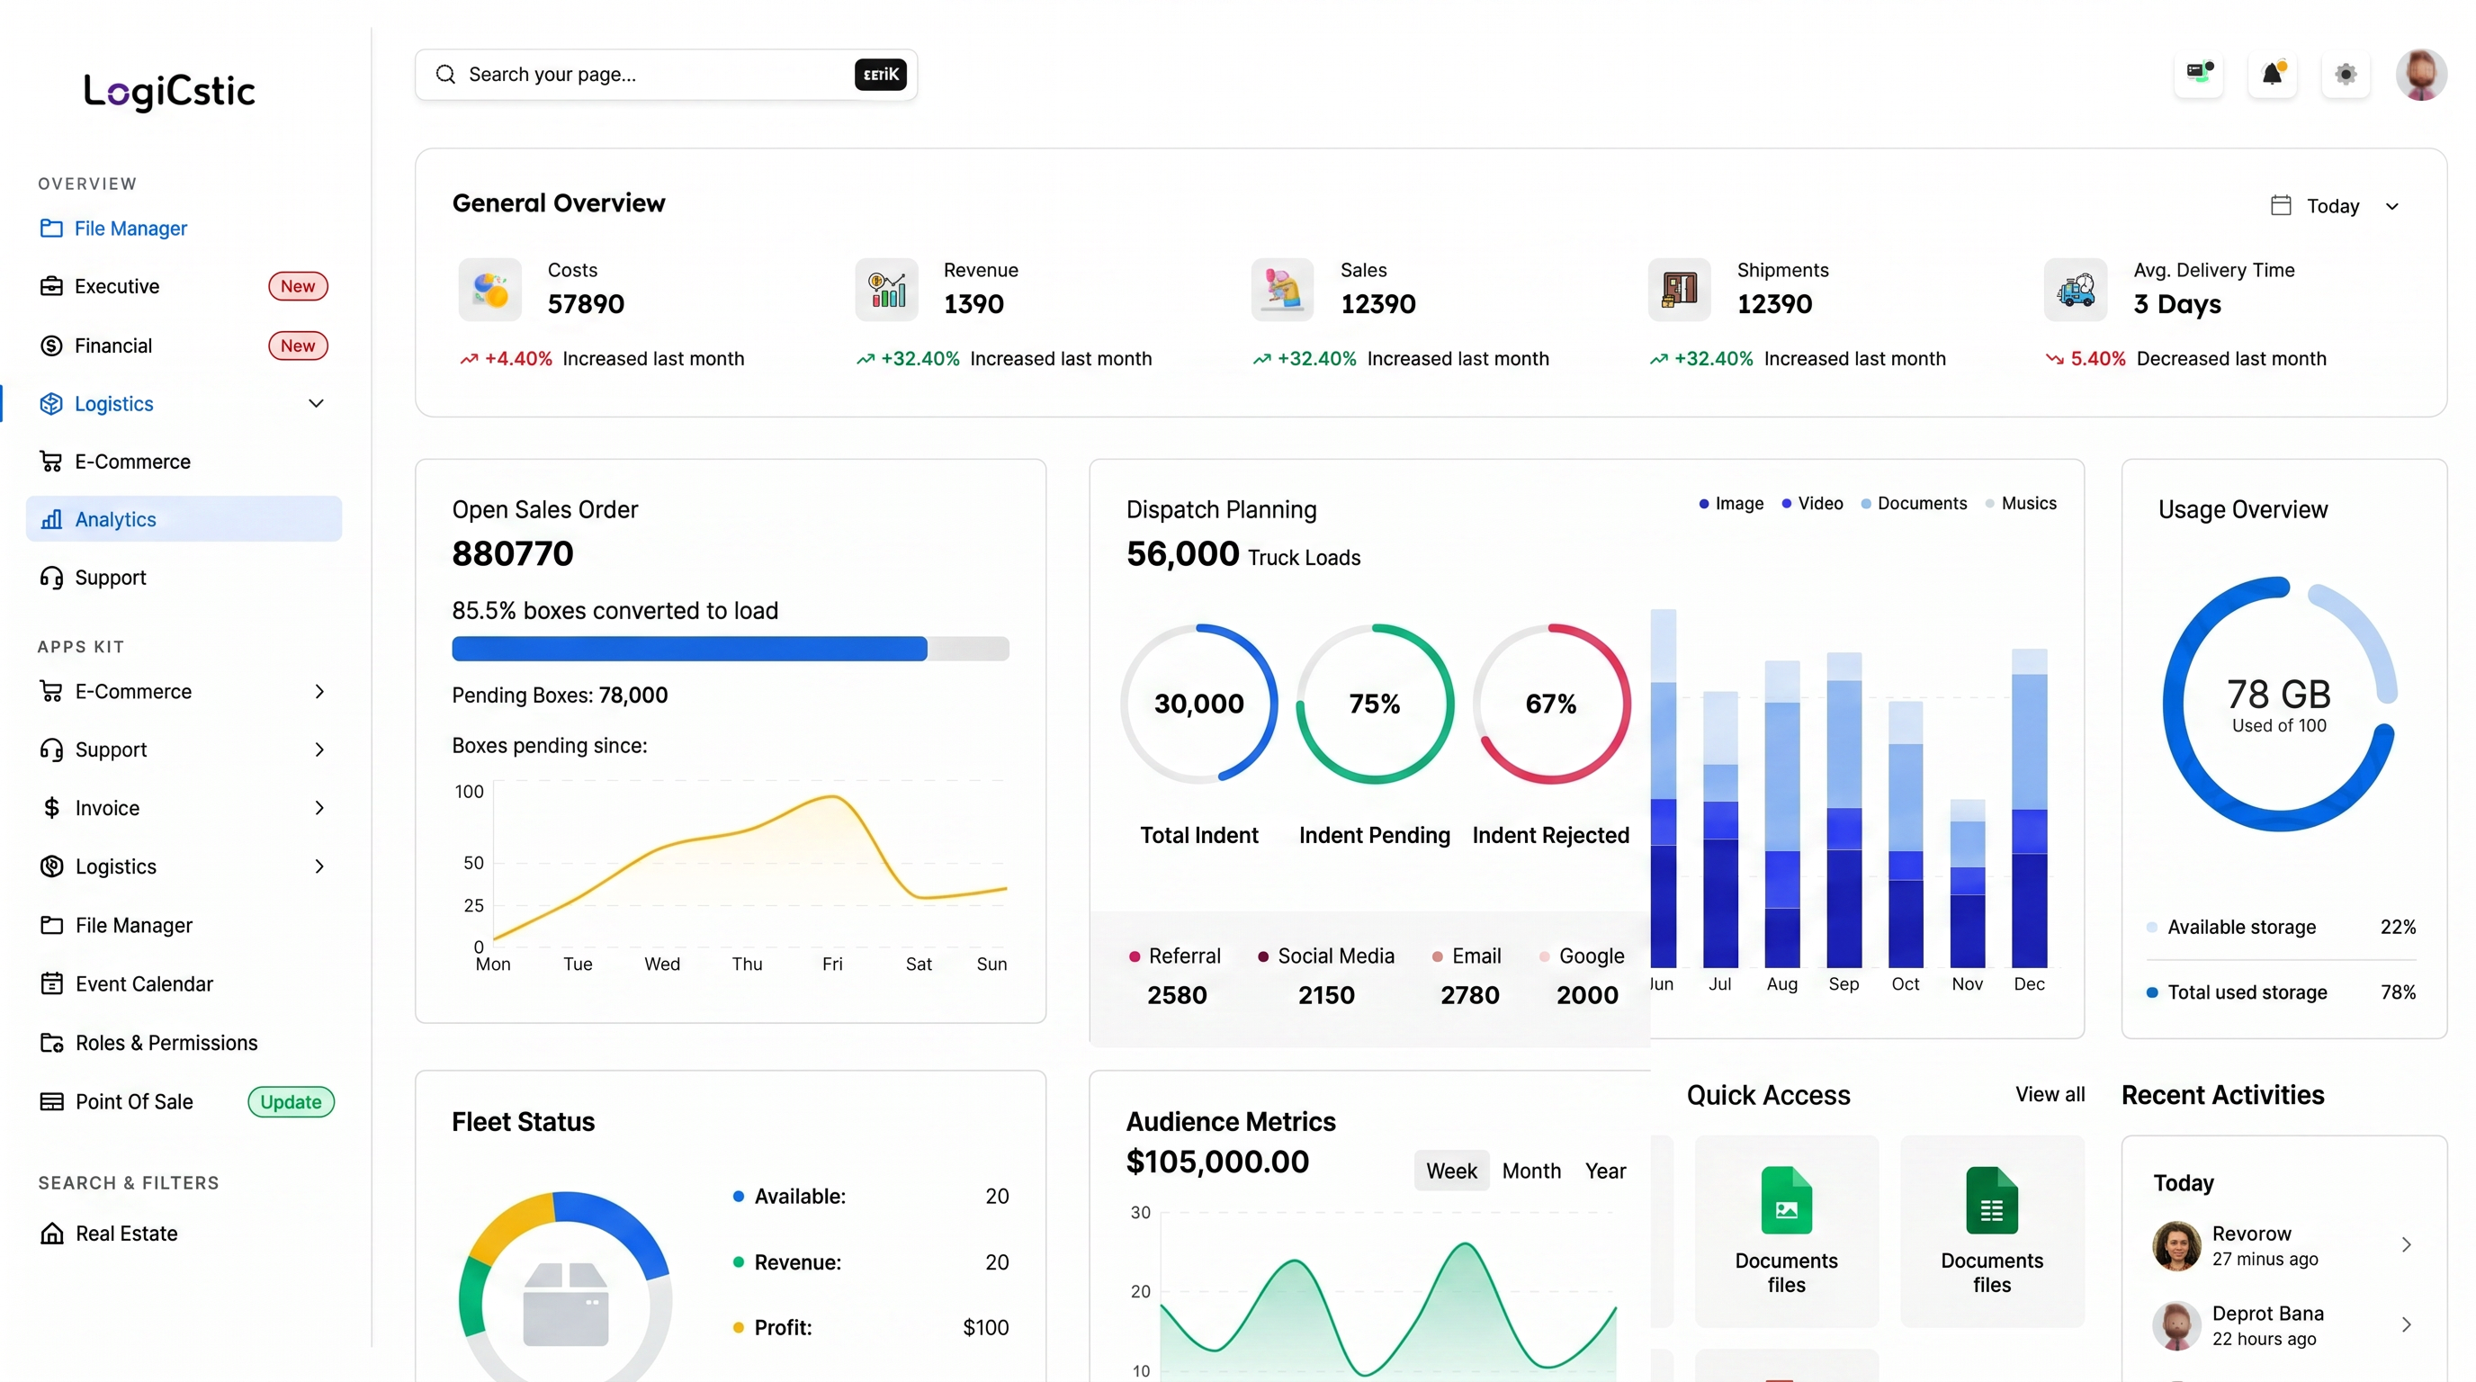Screen dimensions: 2476x1382
Task: Click the search magnifier icon
Action: 445,74
